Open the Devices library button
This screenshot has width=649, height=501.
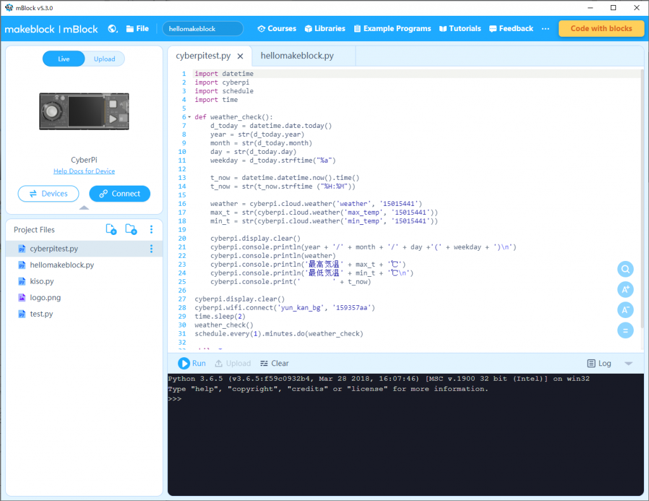pos(48,194)
